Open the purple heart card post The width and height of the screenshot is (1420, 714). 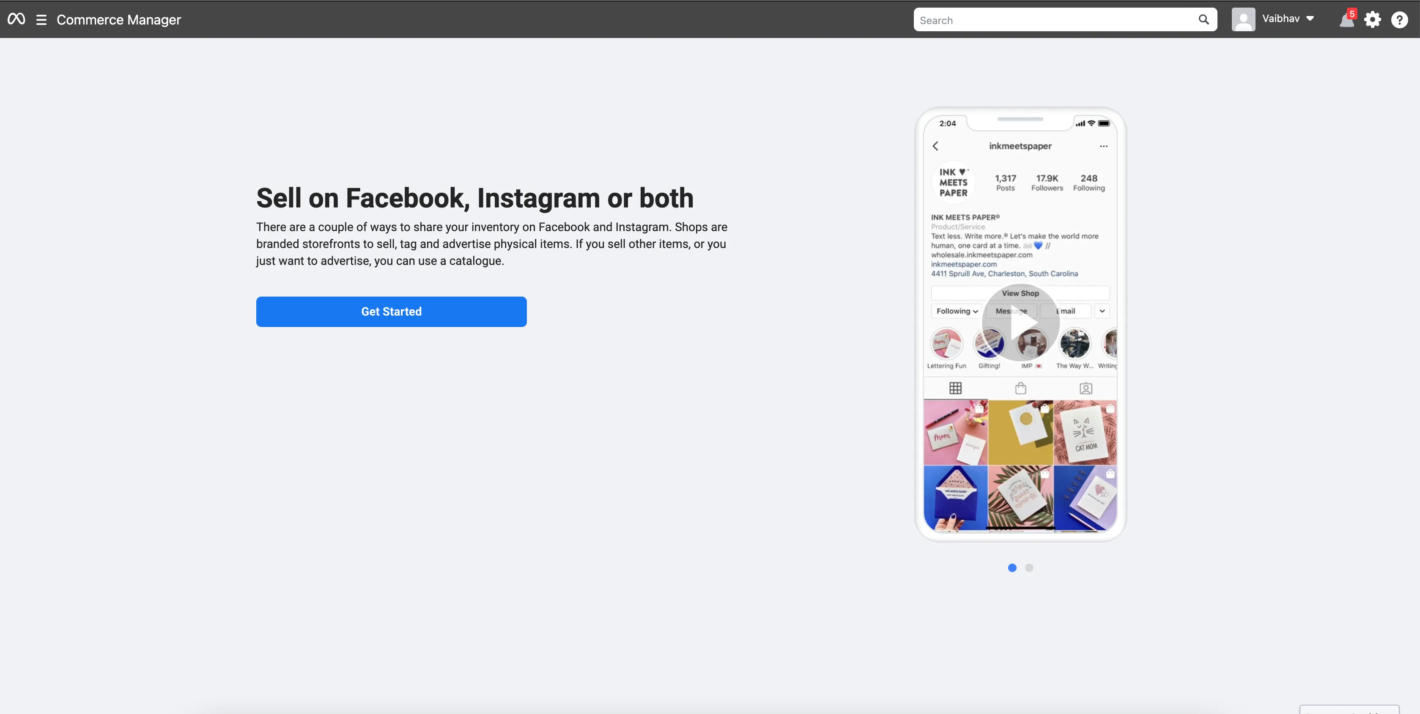click(1086, 498)
